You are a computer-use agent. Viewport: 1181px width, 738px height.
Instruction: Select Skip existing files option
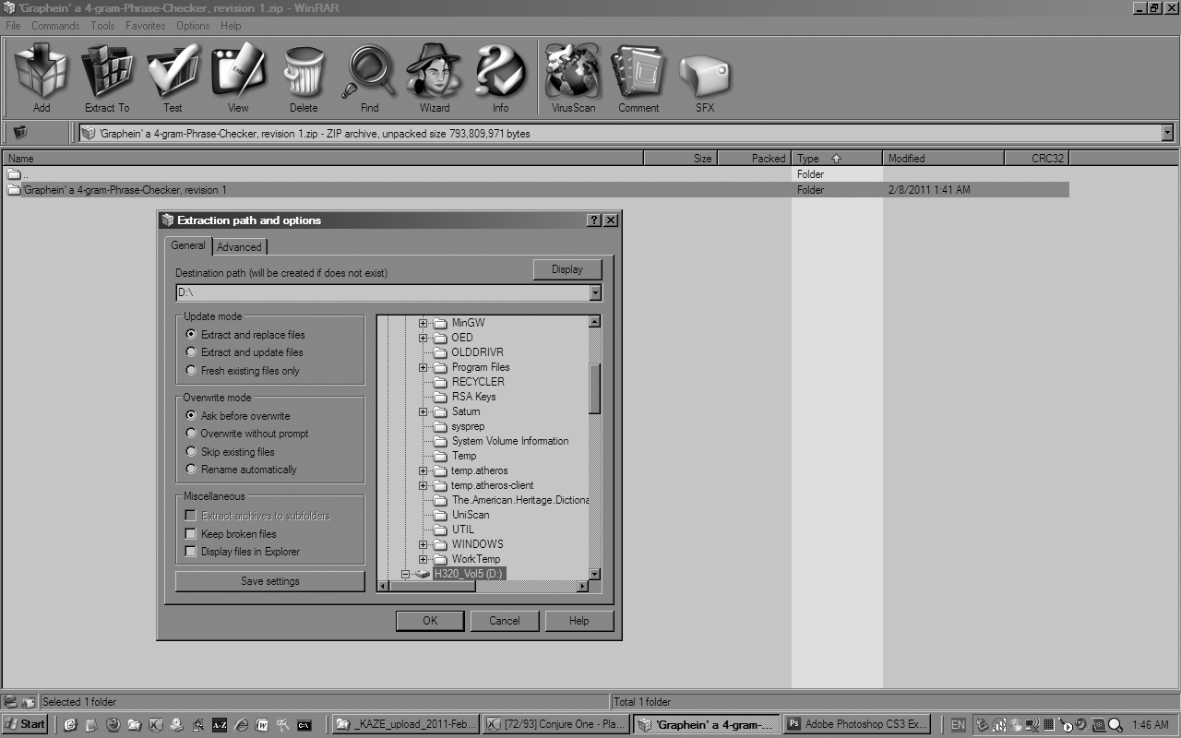[191, 452]
